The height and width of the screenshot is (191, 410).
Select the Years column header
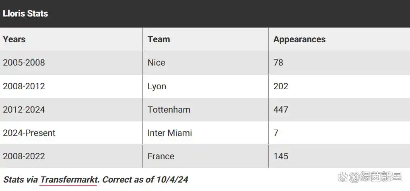click(x=71, y=39)
